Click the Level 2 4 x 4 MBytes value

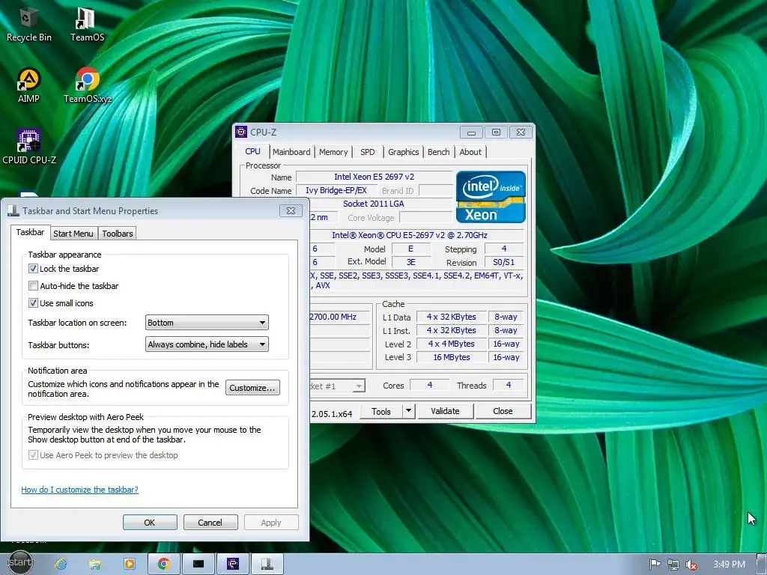[x=452, y=344]
